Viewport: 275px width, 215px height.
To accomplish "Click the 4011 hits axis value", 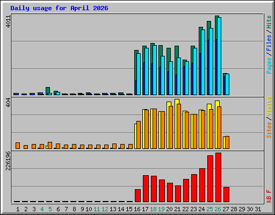I will pyautogui.click(x=8, y=21).
